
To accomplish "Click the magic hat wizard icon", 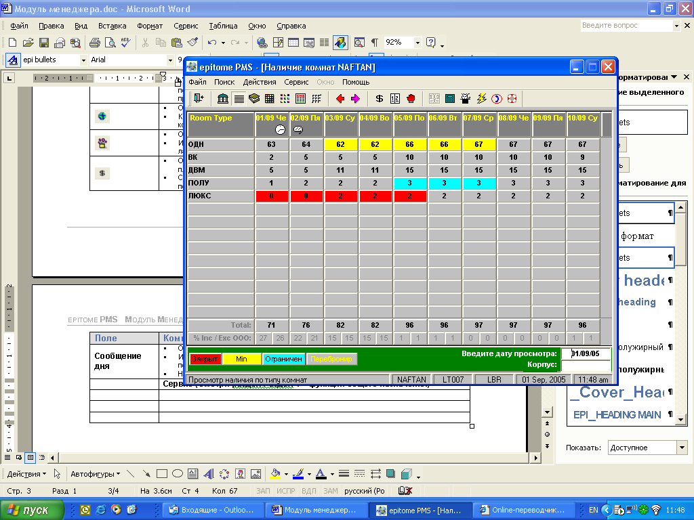I will pos(465,99).
